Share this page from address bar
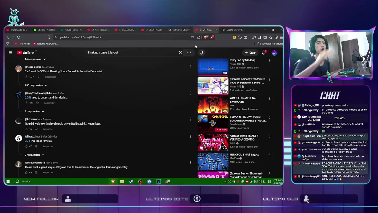 [198, 37]
